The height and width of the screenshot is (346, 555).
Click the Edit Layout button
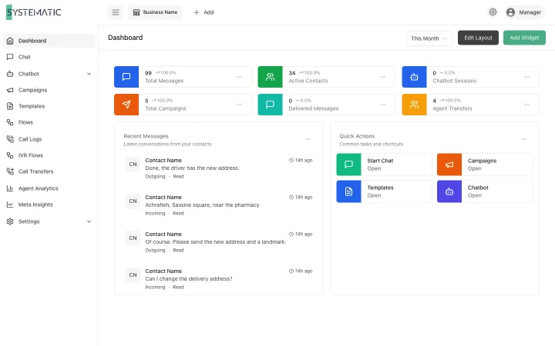coord(478,38)
